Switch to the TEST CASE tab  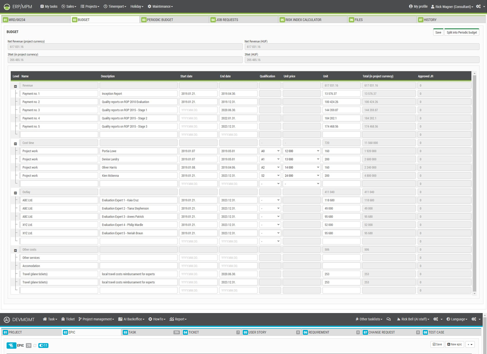coord(452,332)
